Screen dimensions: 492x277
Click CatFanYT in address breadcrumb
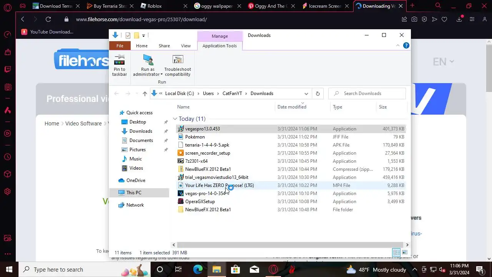pos(232,93)
